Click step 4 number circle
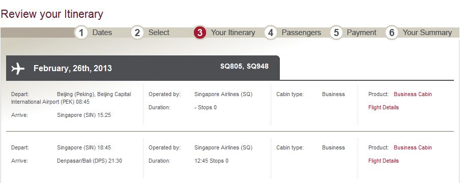Viewport: 461px width, 183px height. 271,33
